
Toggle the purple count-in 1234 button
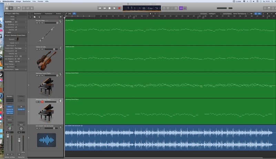(181, 8)
